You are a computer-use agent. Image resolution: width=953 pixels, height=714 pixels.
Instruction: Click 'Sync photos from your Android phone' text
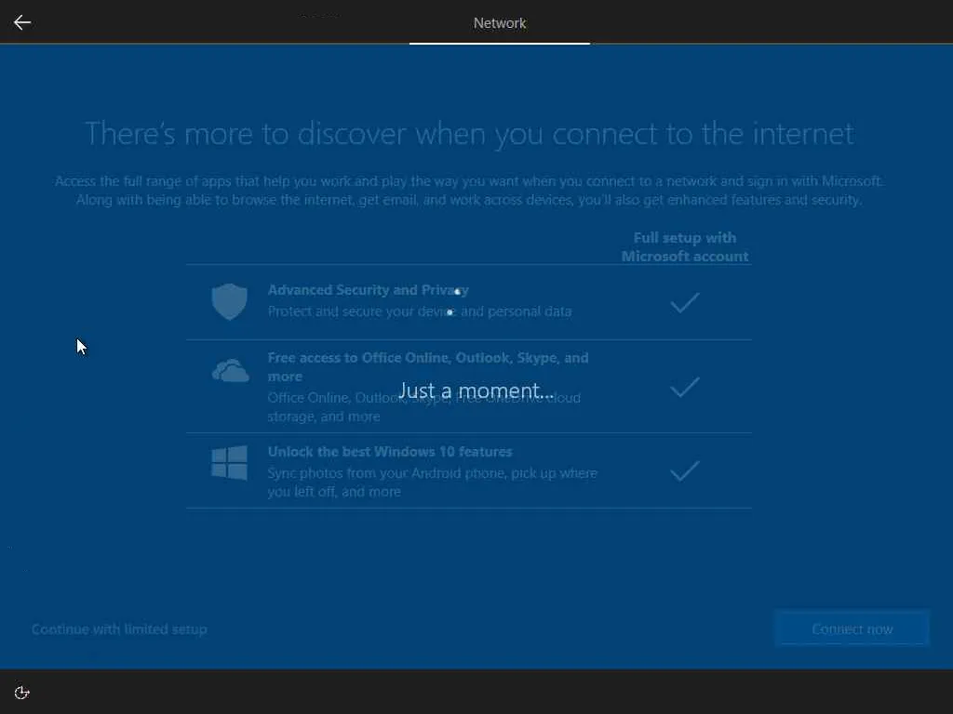[432, 483]
